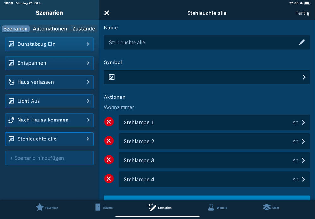The image size is (315, 219).
Task: Open Dienste flask icon in bottom bar
Action: pos(211,207)
